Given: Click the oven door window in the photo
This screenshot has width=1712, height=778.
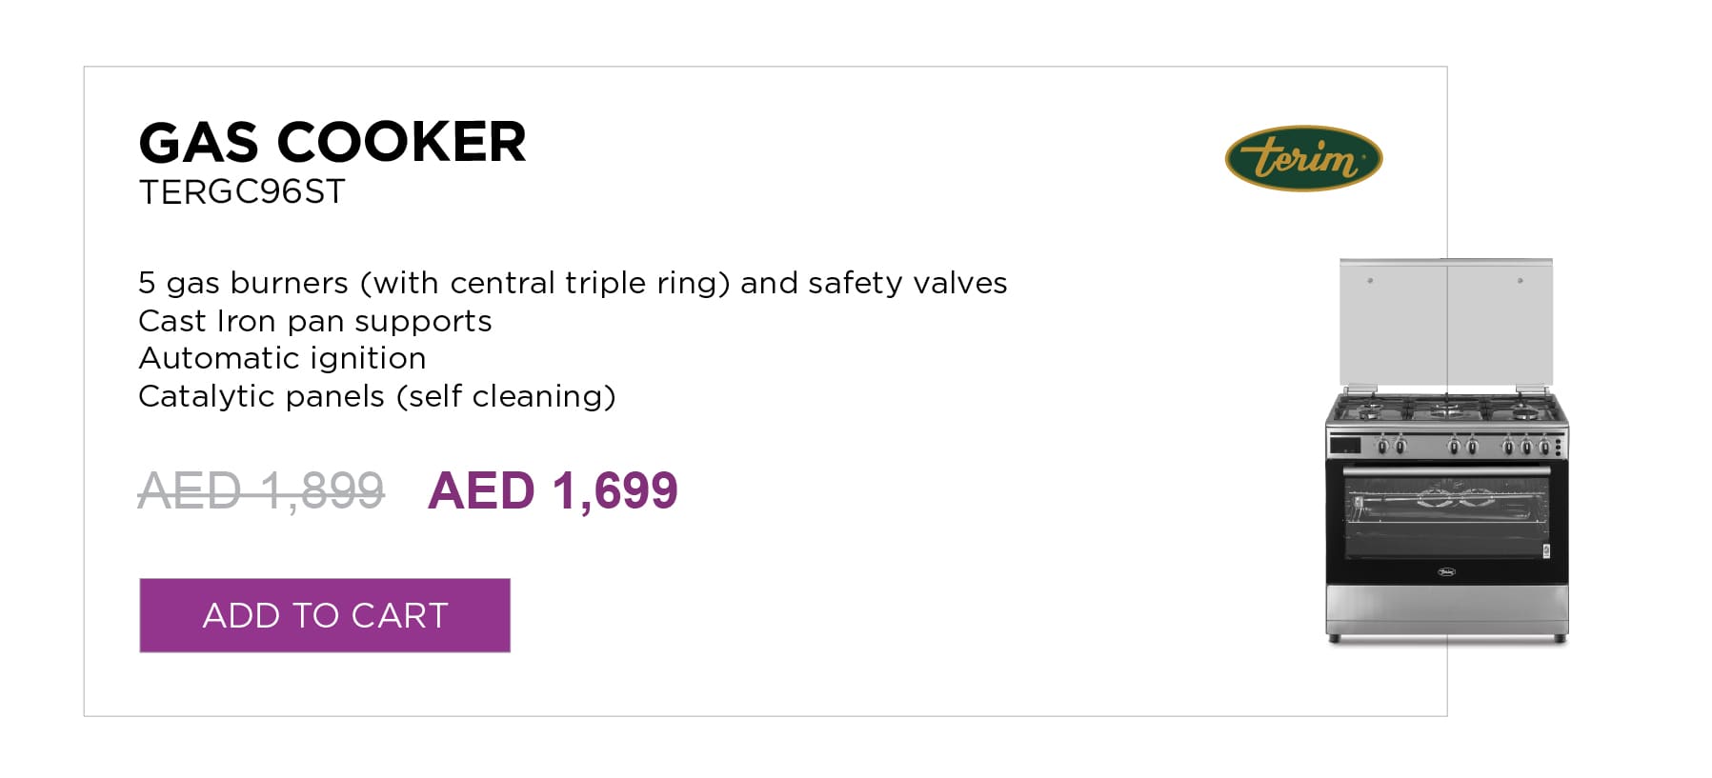Looking at the screenshot, I should [1446, 520].
